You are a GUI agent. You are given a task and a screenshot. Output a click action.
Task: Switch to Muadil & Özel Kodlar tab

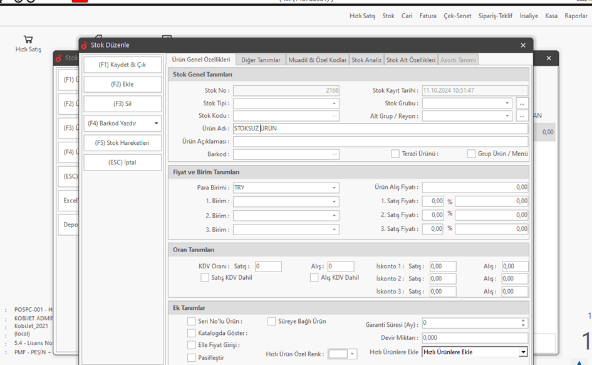[x=318, y=60]
